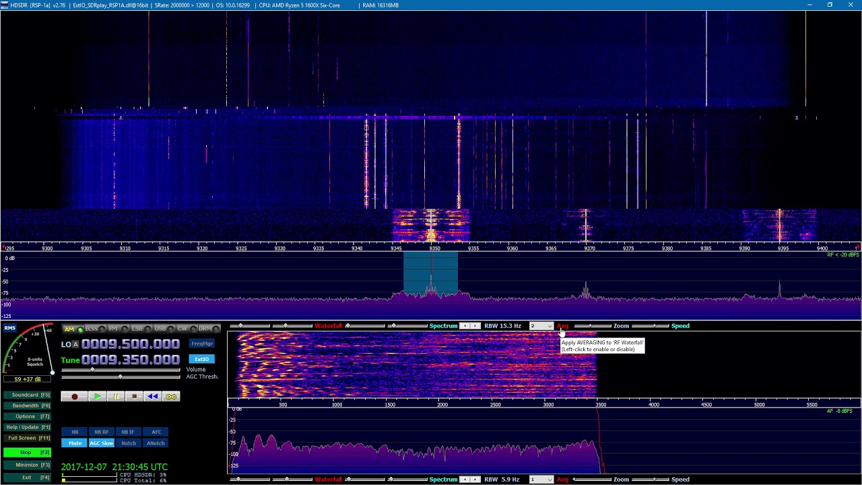Toggle AF Avg averaging label
The image size is (862, 485).
pos(562,480)
